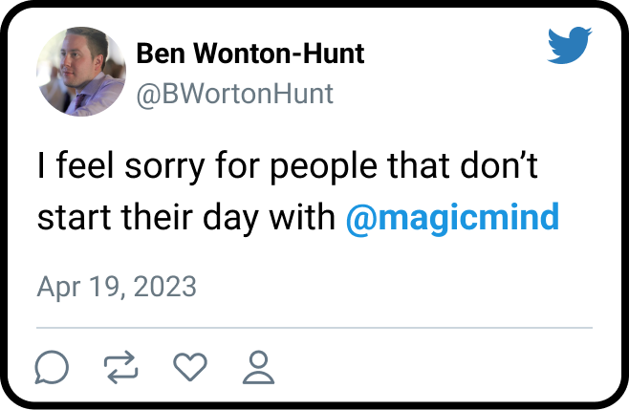Click the text "start their day with"
This screenshot has height=410, width=629.
[x=185, y=218]
